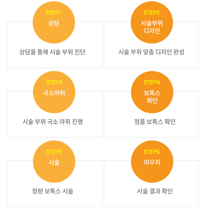
Task: Click the yellow STEP5 label
Action: pos(54,152)
